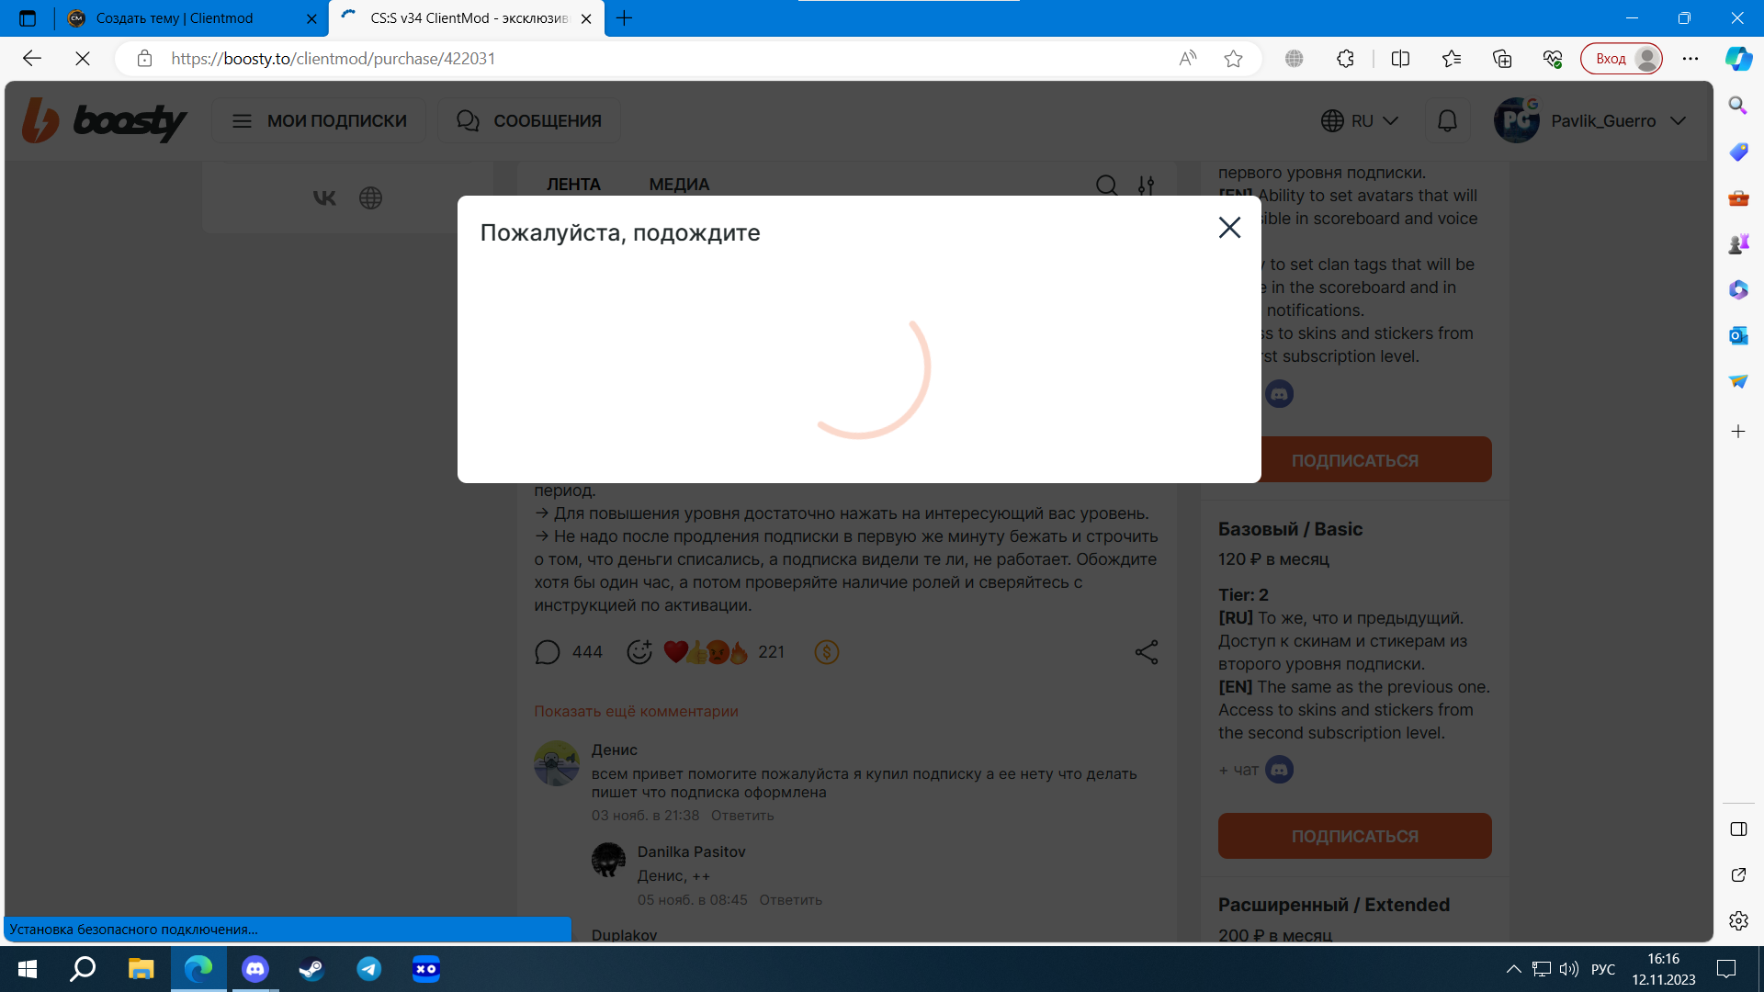Reply to Danilka Pasitov's comment

tap(790, 900)
